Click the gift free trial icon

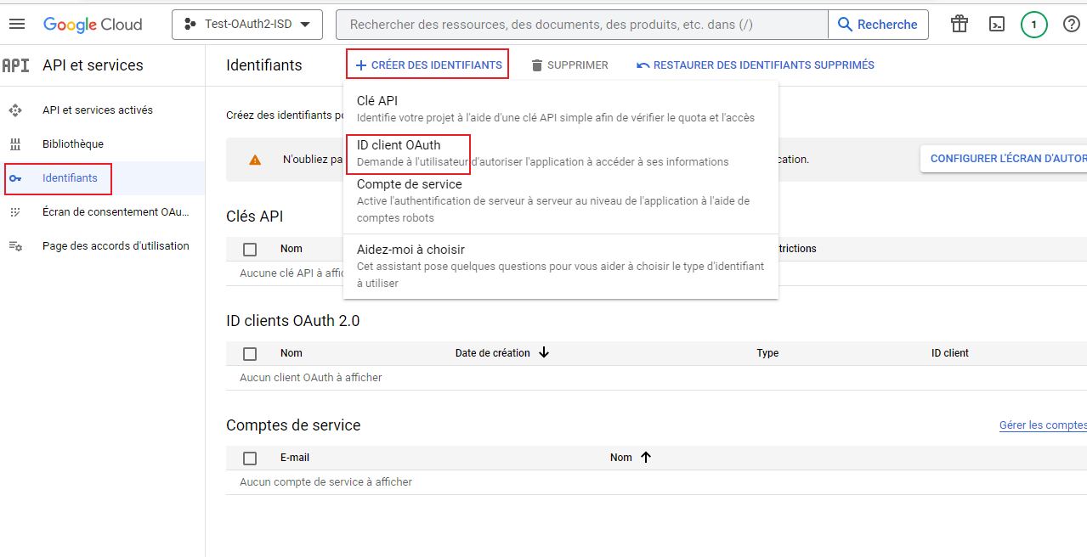[960, 24]
